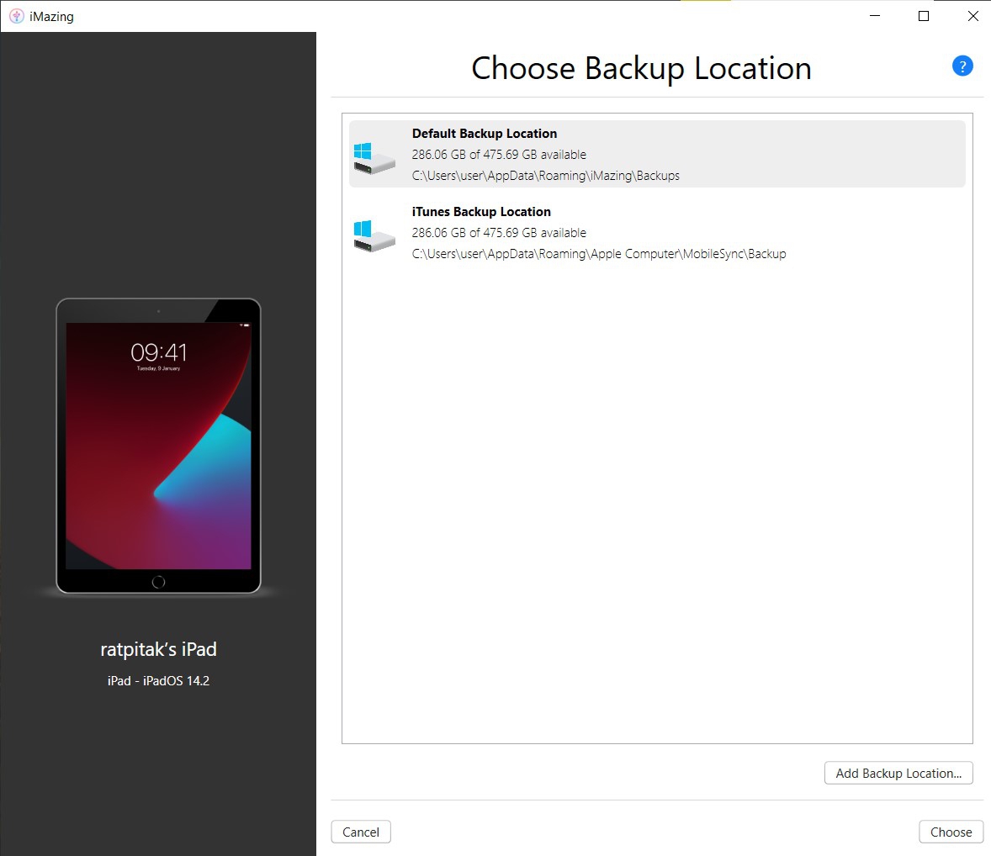
Task: Click the ratpitak's iPad device name
Action: click(158, 649)
